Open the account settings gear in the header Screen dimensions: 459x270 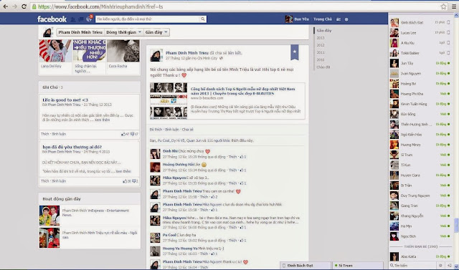(x=346, y=19)
